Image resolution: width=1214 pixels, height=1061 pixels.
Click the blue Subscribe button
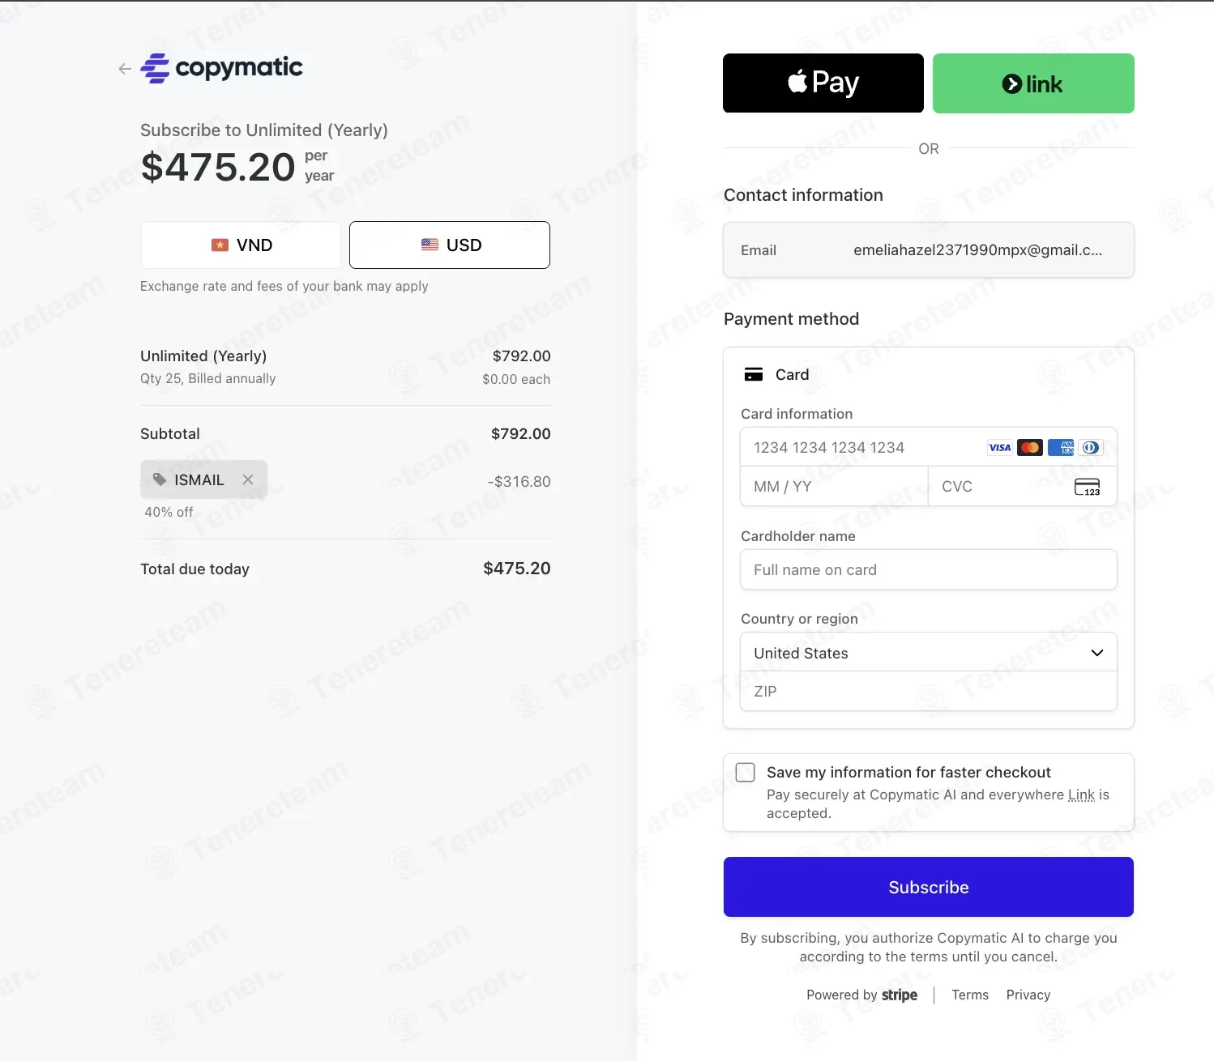(929, 887)
